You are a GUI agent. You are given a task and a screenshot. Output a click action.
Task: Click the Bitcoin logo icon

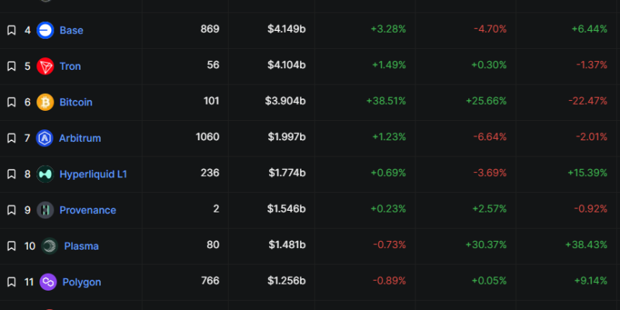(x=45, y=102)
